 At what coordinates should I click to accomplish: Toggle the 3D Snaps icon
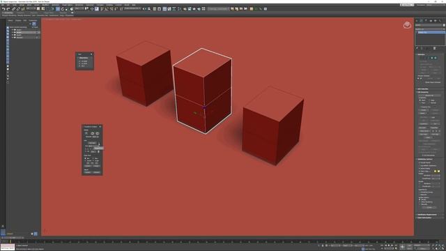[x=102, y=9]
